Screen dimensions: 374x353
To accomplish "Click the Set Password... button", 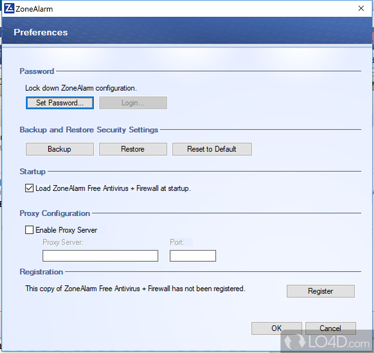I will point(60,103).
